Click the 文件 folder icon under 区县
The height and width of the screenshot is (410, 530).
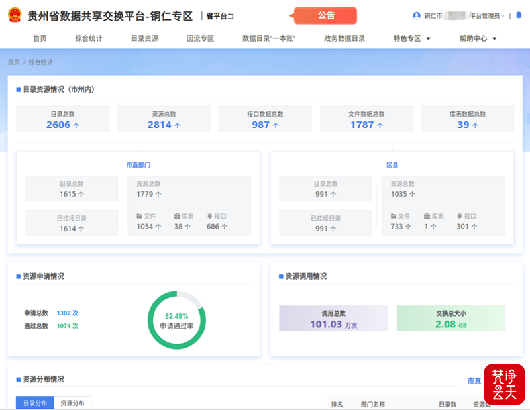tap(394, 216)
